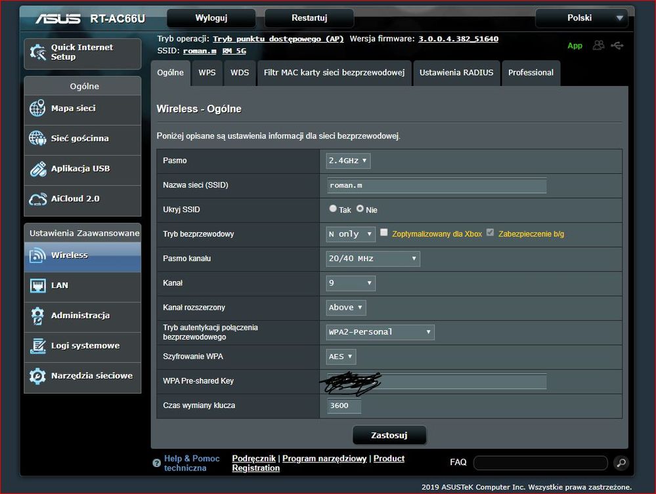The height and width of the screenshot is (494, 656).
Task: Enable Zoptymalizowany dla Xbox checkbox
Action: (x=384, y=233)
